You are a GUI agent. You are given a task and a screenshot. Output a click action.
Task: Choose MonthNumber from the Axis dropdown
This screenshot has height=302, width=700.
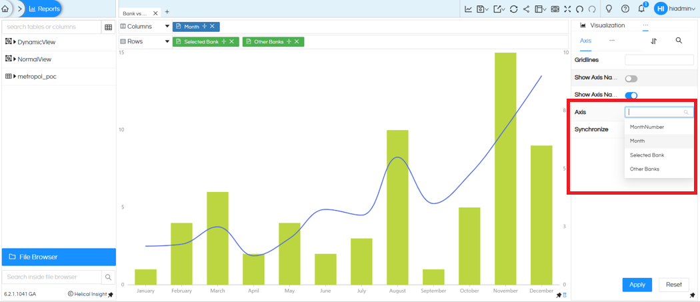pos(659,127)
